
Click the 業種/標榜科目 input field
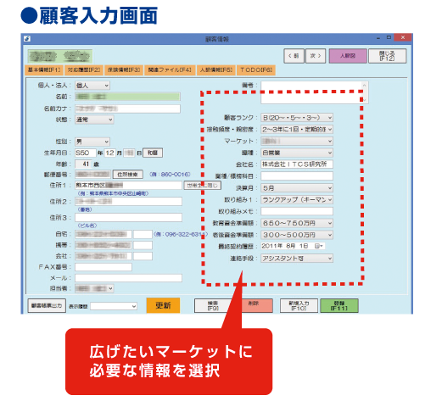point(297,176)
